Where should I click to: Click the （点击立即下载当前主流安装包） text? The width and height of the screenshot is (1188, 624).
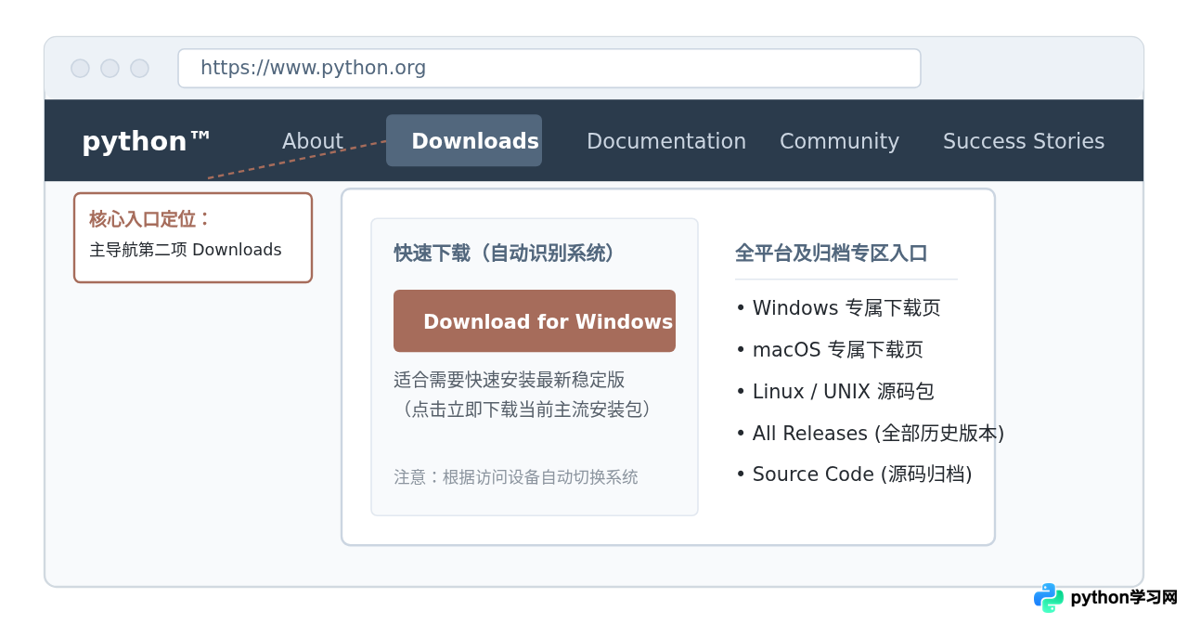(x=526, y=409)
